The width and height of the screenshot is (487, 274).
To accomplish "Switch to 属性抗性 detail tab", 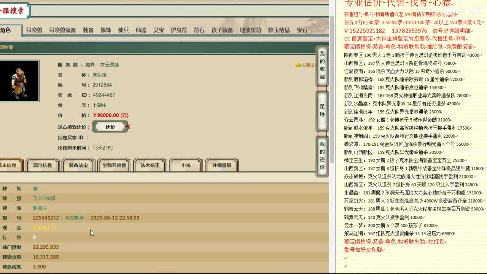I will tap(43, 165).
